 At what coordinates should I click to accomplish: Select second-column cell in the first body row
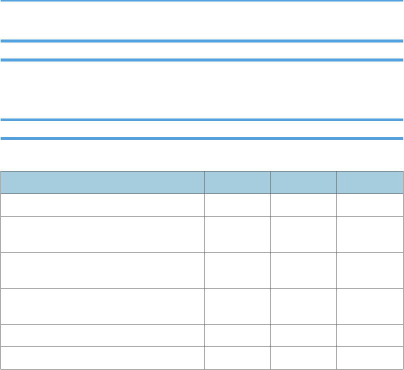point(237,205)
